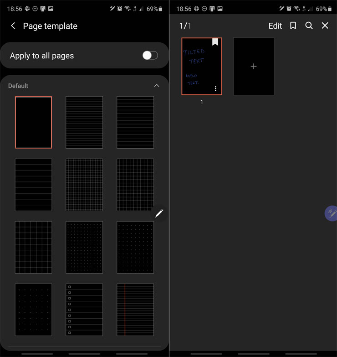Toggle Apply to all pages switch
The image size is (337, 357).
150,55
